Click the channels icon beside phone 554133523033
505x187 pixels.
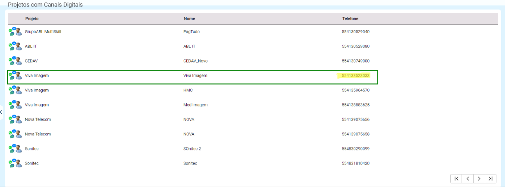(x=15, y=76)
